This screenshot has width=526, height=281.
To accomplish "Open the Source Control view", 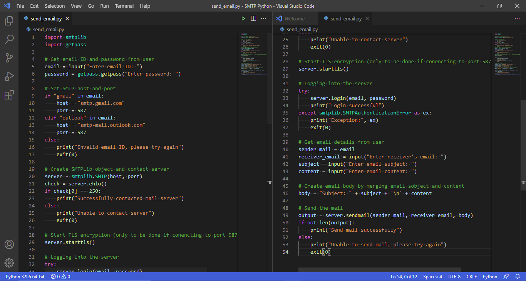I will 9,58.
